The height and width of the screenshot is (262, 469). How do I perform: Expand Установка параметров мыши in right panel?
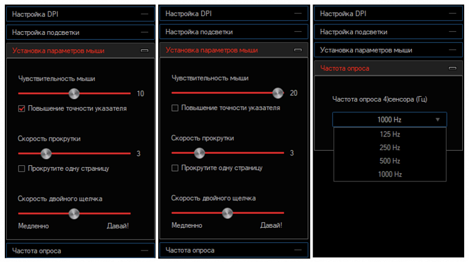tap(388, 50)
